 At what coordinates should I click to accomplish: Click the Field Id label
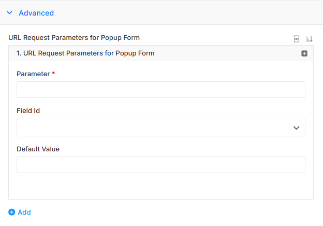tap(28, 111)
